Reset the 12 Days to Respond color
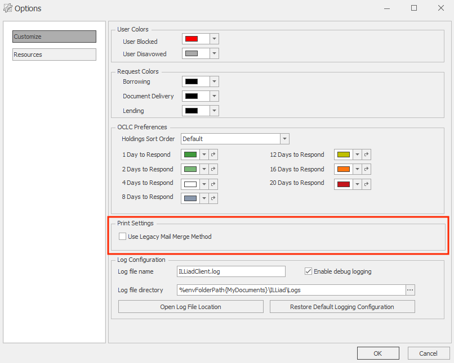 pyautogui.click(x=367, y=155)
